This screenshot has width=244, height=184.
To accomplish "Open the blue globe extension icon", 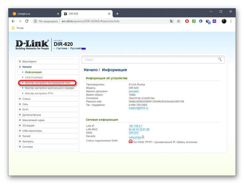I will (x=201, y=21).
